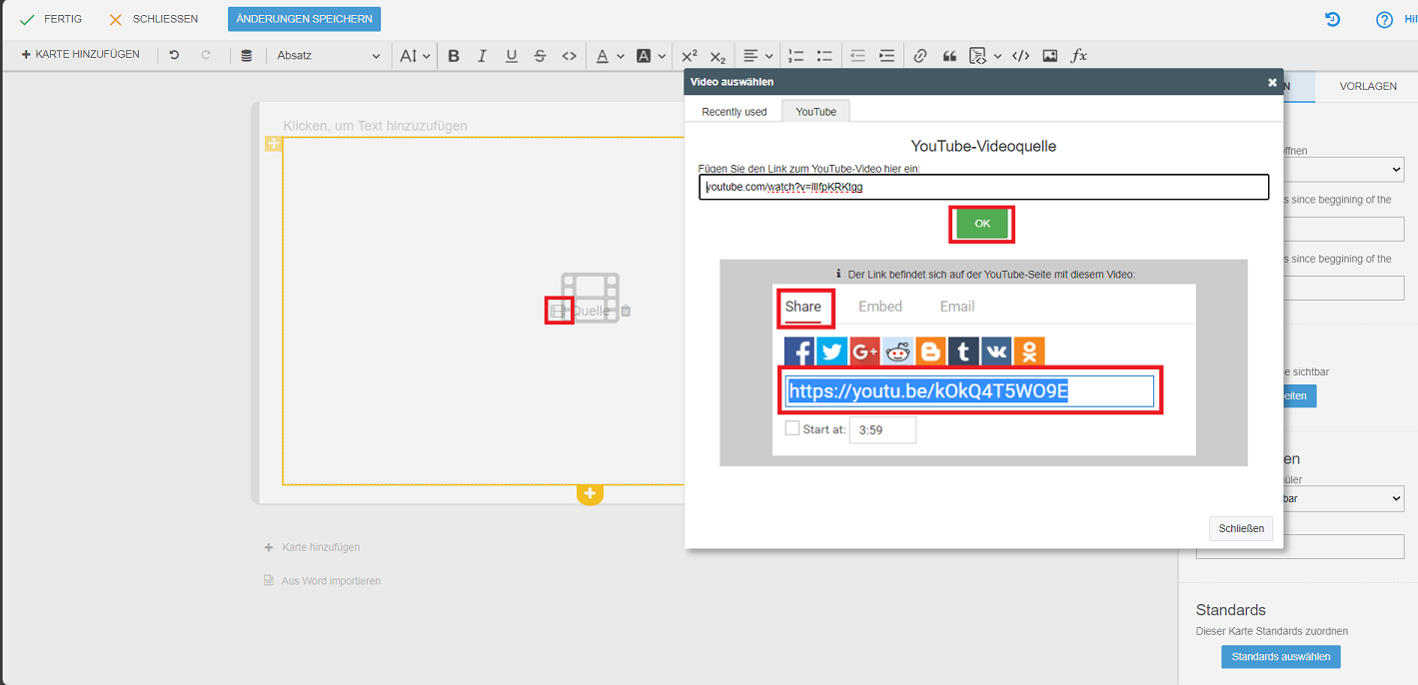Screen dimensions: 1418x685
Task: Expand the code snippet dropdown arrow
Action: [x=997, y=56]
